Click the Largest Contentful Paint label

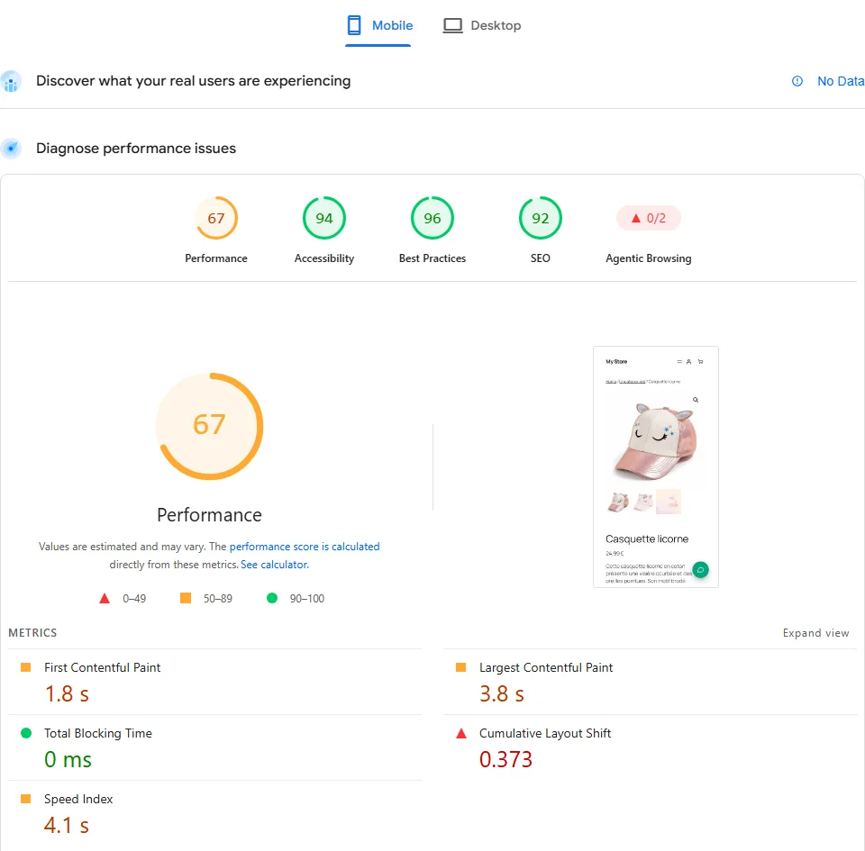pos(546,667)
